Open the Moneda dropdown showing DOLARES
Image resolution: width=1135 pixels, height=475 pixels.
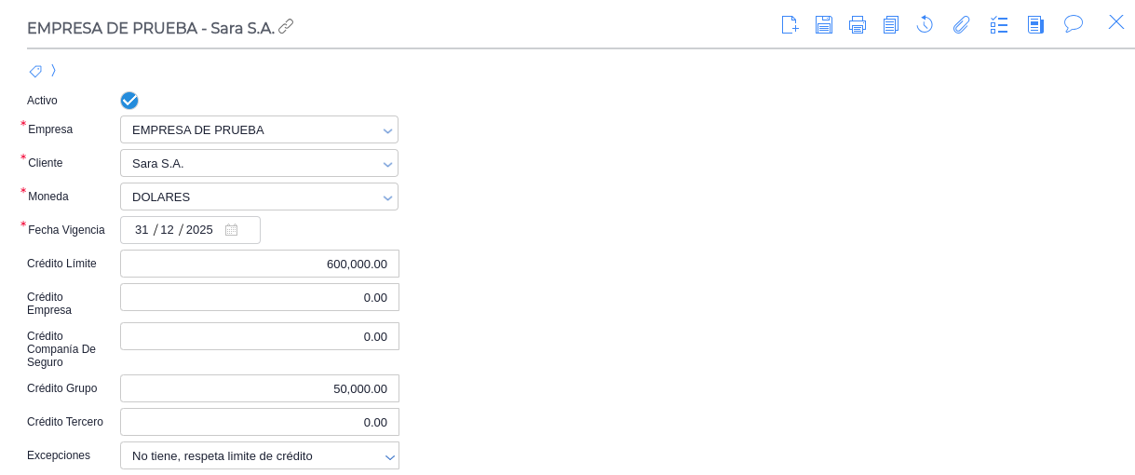coord(387,197)
